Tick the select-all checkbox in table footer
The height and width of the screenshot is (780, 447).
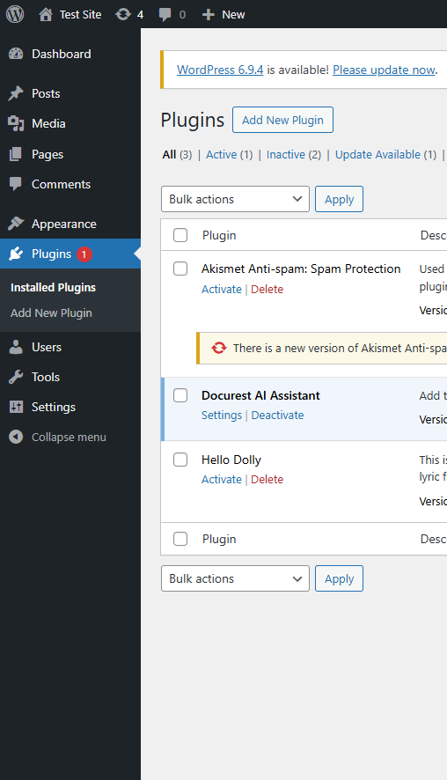180,539
